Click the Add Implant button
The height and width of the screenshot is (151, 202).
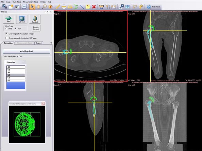tap(27, 51)
